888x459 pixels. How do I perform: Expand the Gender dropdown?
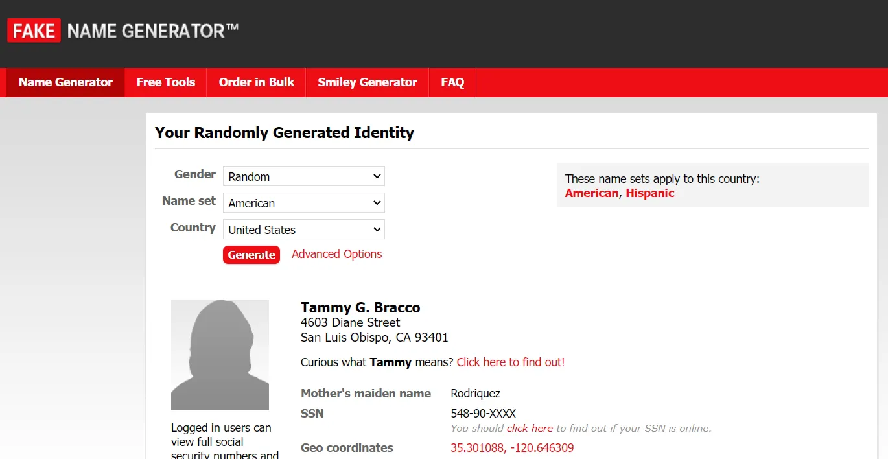[x=303, y=176]
